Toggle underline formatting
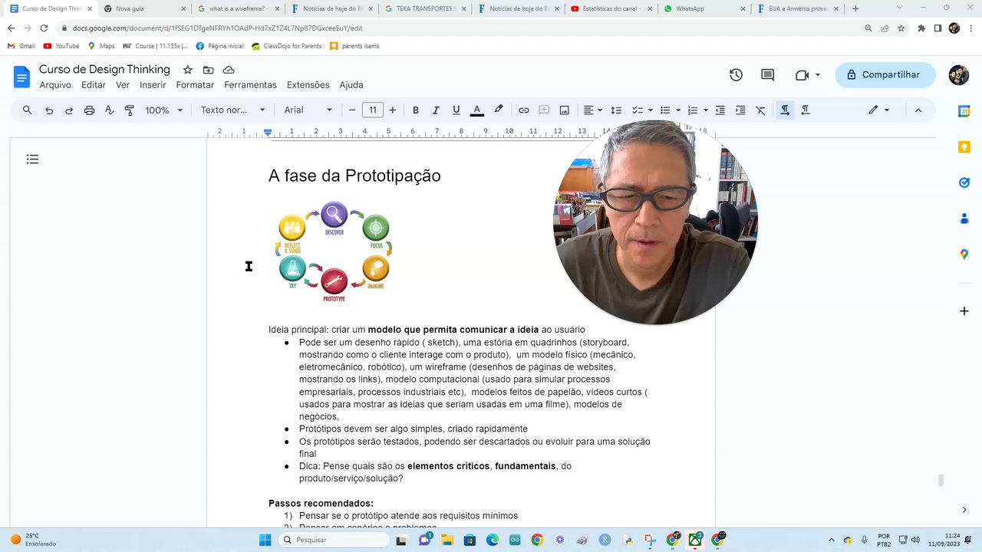Screen dimensions: 982x552 point(456,110)
